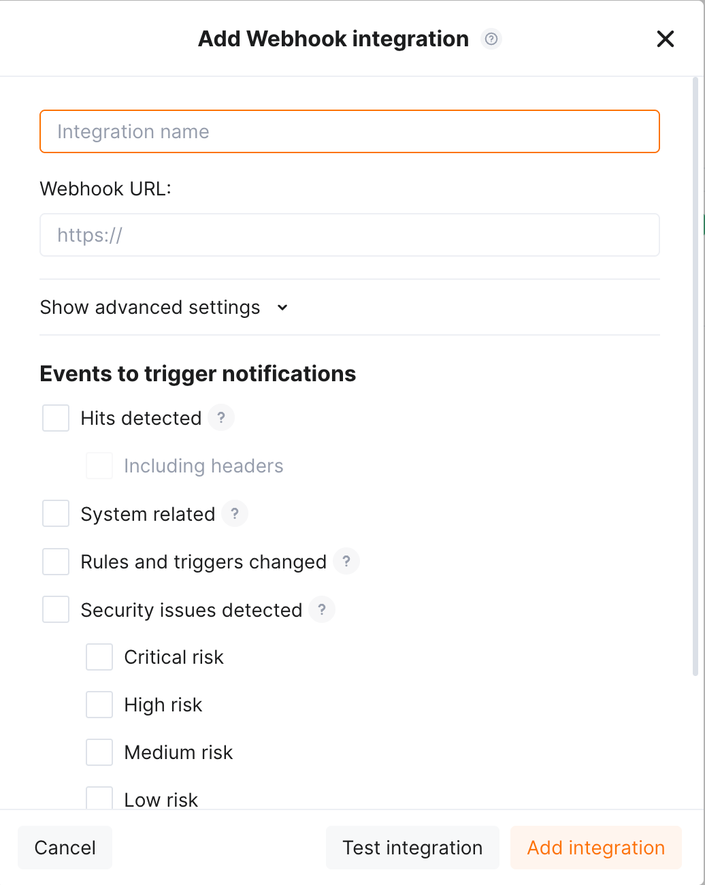Click help icon next to Hits detected
705x885 pixels.
point(221,418)
